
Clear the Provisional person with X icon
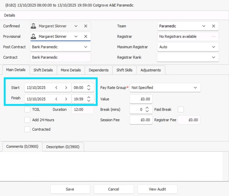[85, 36]
